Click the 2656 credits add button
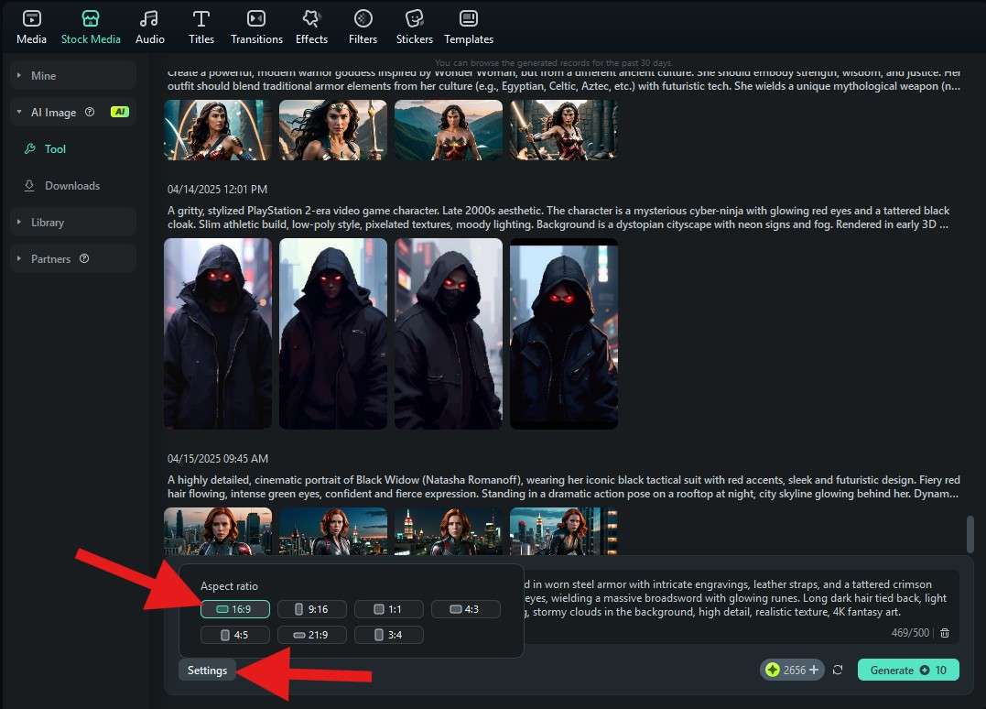The image size is (986, 709). click(814, 670)
